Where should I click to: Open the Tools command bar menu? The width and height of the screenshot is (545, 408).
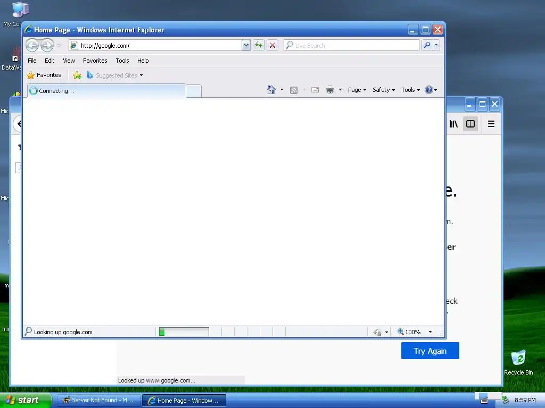coord(410,90)
